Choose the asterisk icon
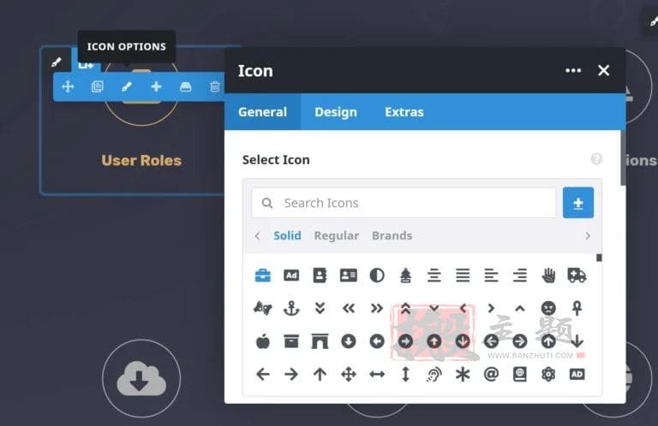Viewport: 658px width, 426px height. [x=463, y=374]
